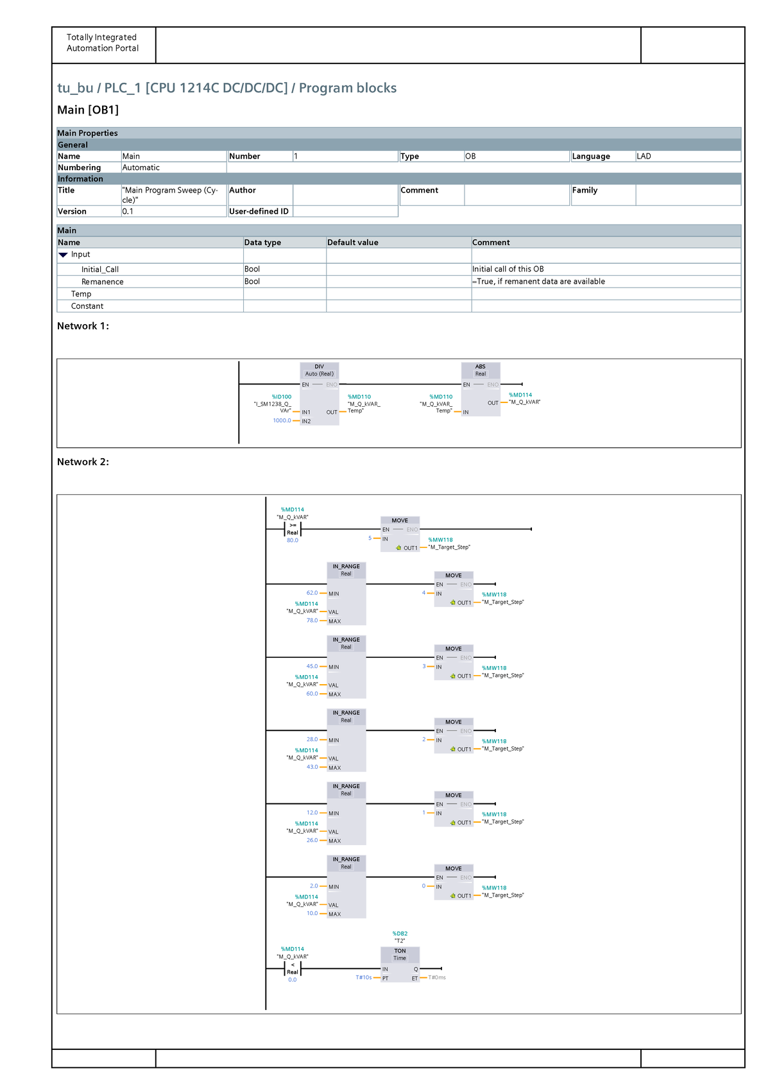Click the 60.0 MAX value
The height and width of the screenshot is (1089, 770).
(x=312, y=694)
